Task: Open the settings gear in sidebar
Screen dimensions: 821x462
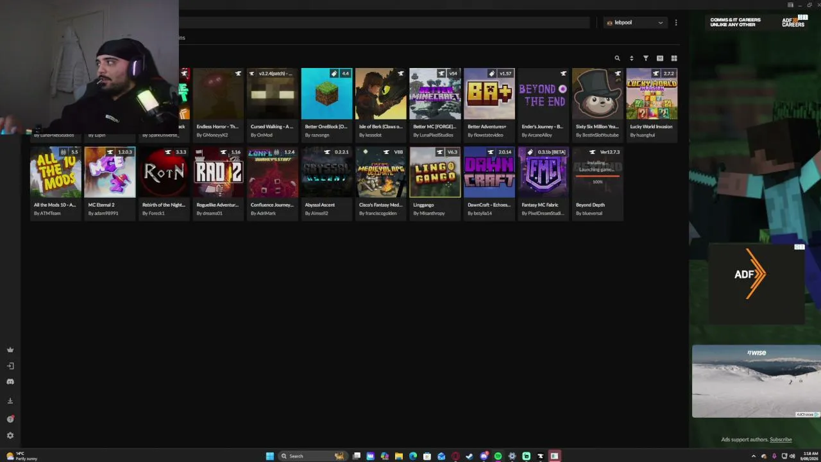Action: (x=10, y=436)
